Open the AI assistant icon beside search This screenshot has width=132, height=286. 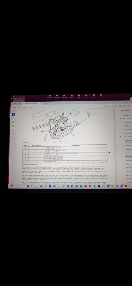pos(120,106)
